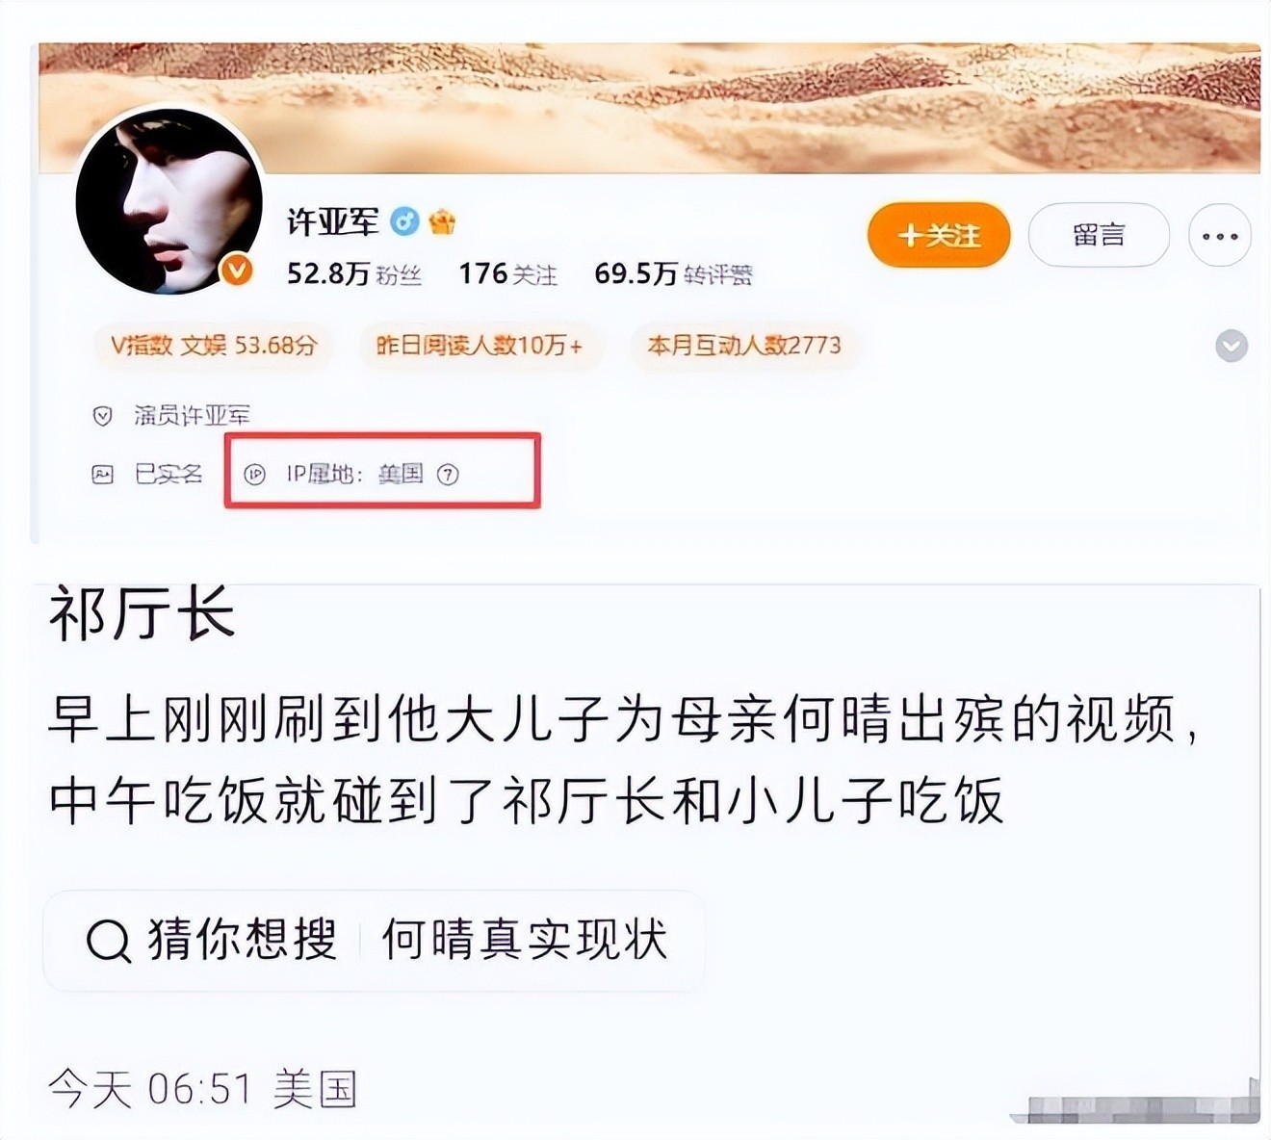Click the V指数 文娱 53.68分 tag

point(213,346)
